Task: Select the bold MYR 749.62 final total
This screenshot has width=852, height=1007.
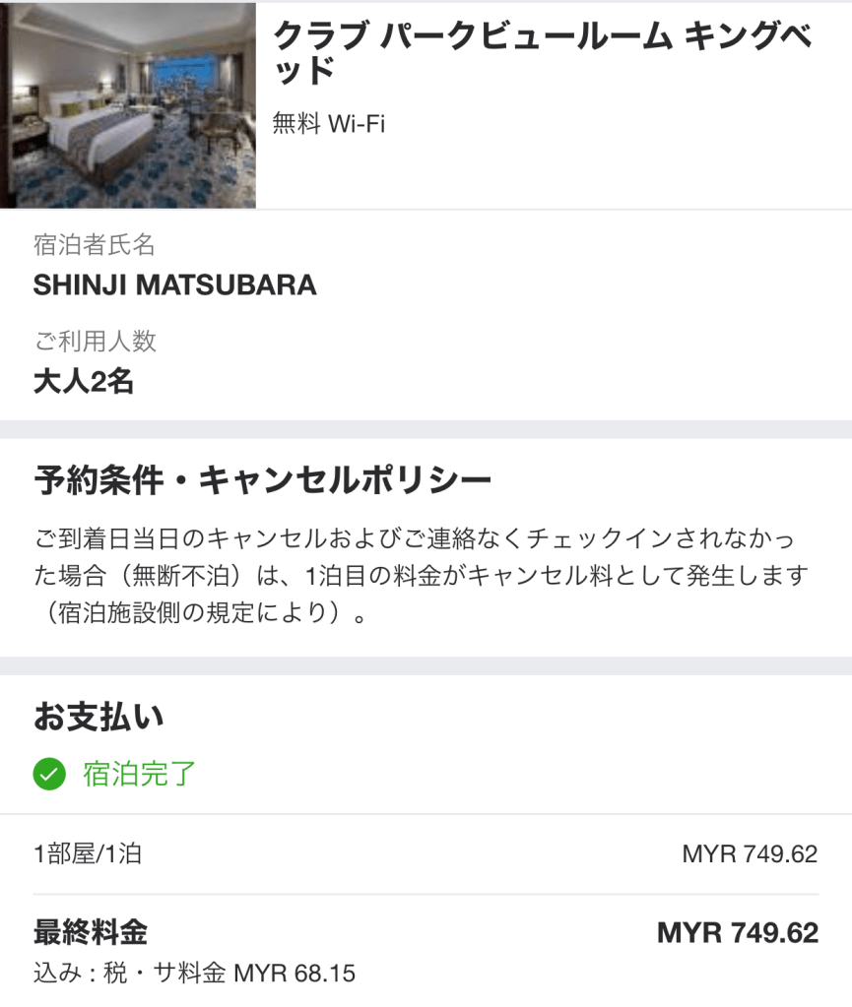Action: point(738,932)
